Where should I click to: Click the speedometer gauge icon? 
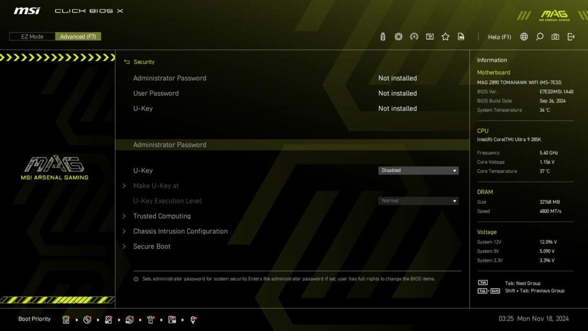[414, 37]
